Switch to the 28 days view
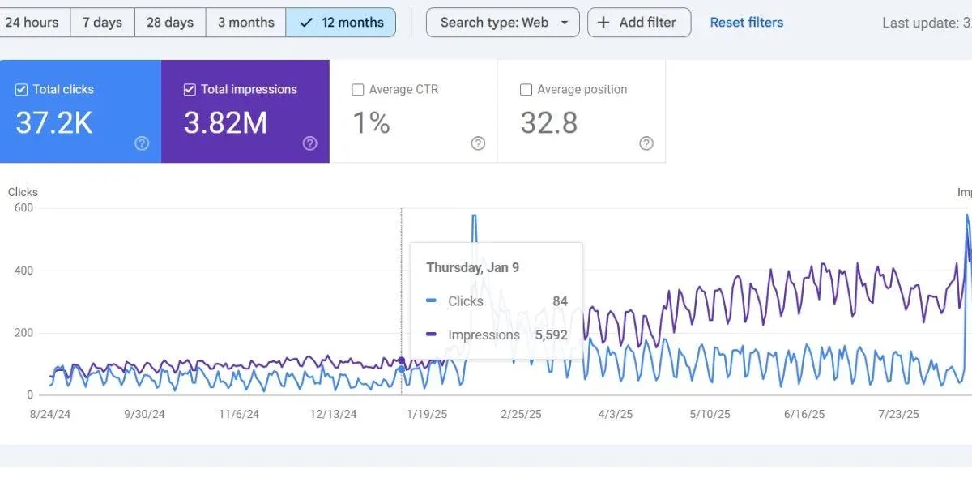972x486 pixels. pyautogui.click(x=168, y=22)
